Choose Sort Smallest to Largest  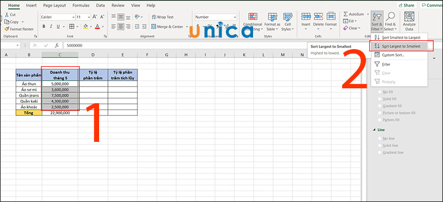[x=399, y=38]
